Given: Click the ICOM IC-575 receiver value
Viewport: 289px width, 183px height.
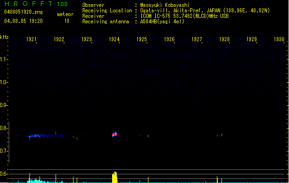Looking at the screenshot, I should click(184, 16).
